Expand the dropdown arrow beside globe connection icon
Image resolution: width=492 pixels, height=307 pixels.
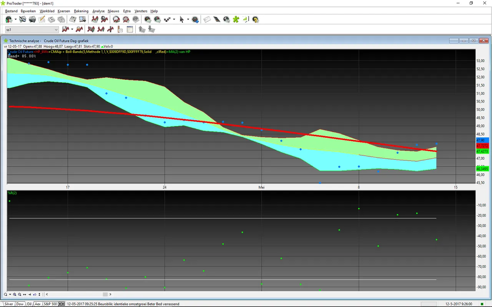tap(16, 19)
